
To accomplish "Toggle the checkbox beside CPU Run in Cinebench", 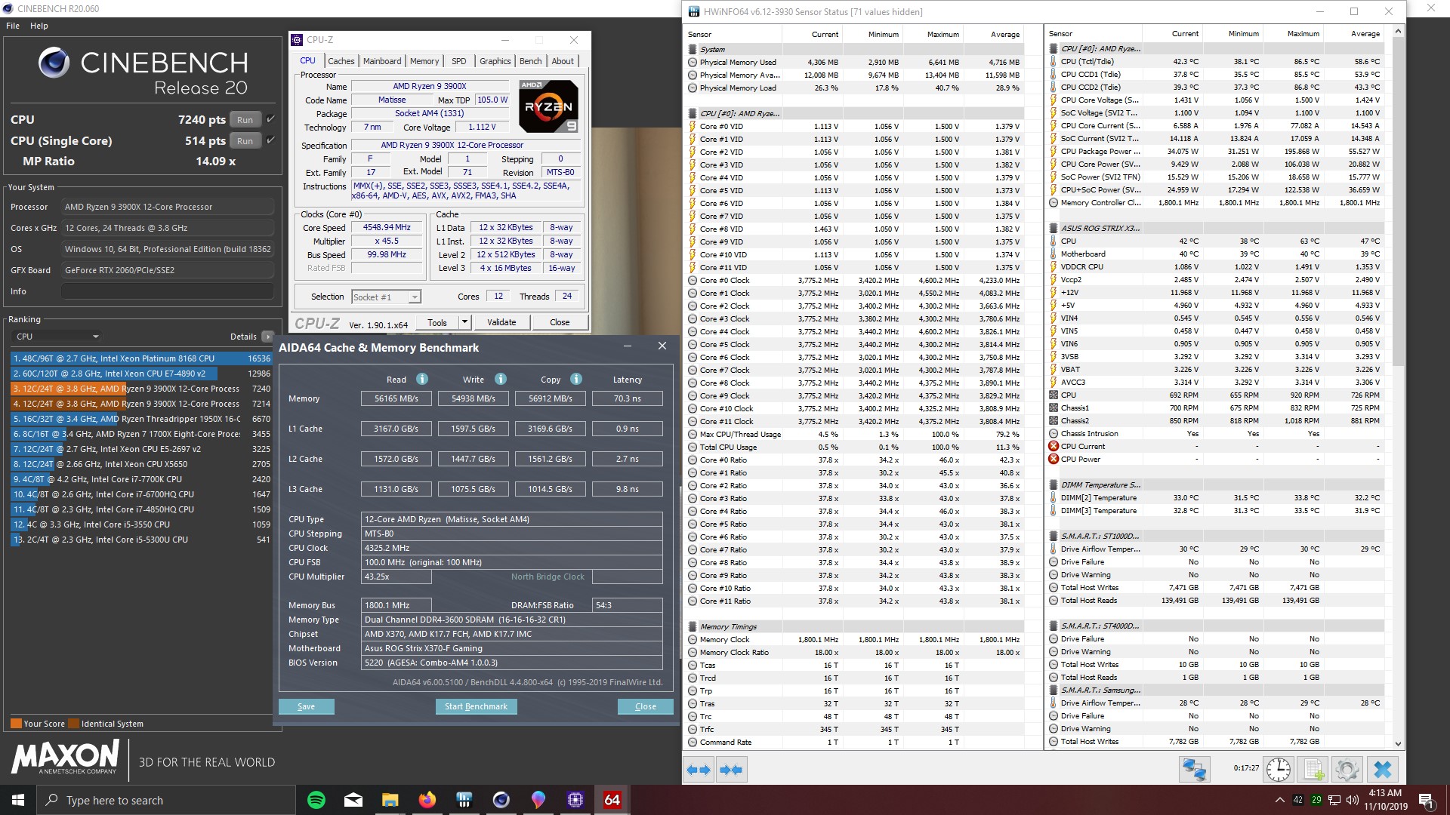I will 270,119.
